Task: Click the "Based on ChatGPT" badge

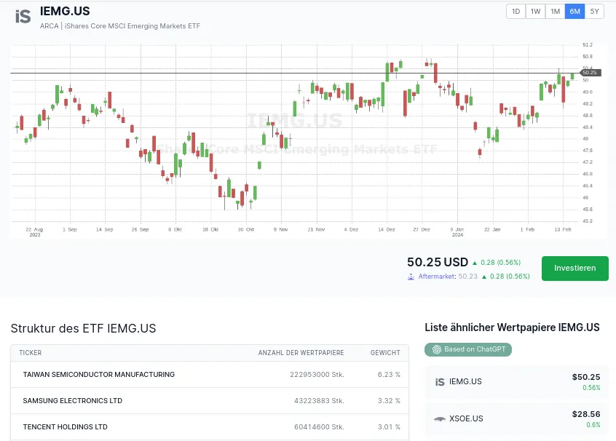Action: pos(467,349)
